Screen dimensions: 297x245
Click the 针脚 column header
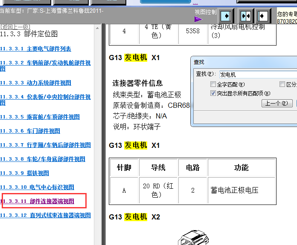(124, 167)
